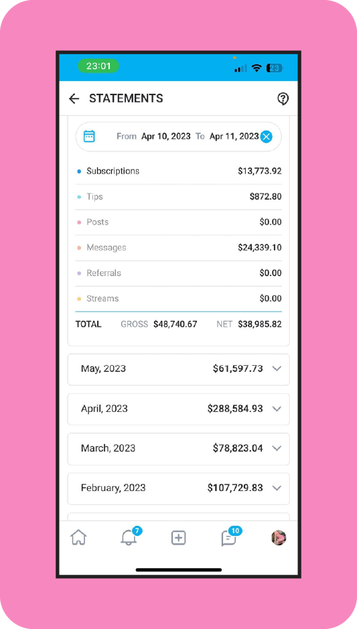The height and width of the screenshot is (629, 357).
Task: Expand the March, 2023 statement
Action: (x=178, y=449)
